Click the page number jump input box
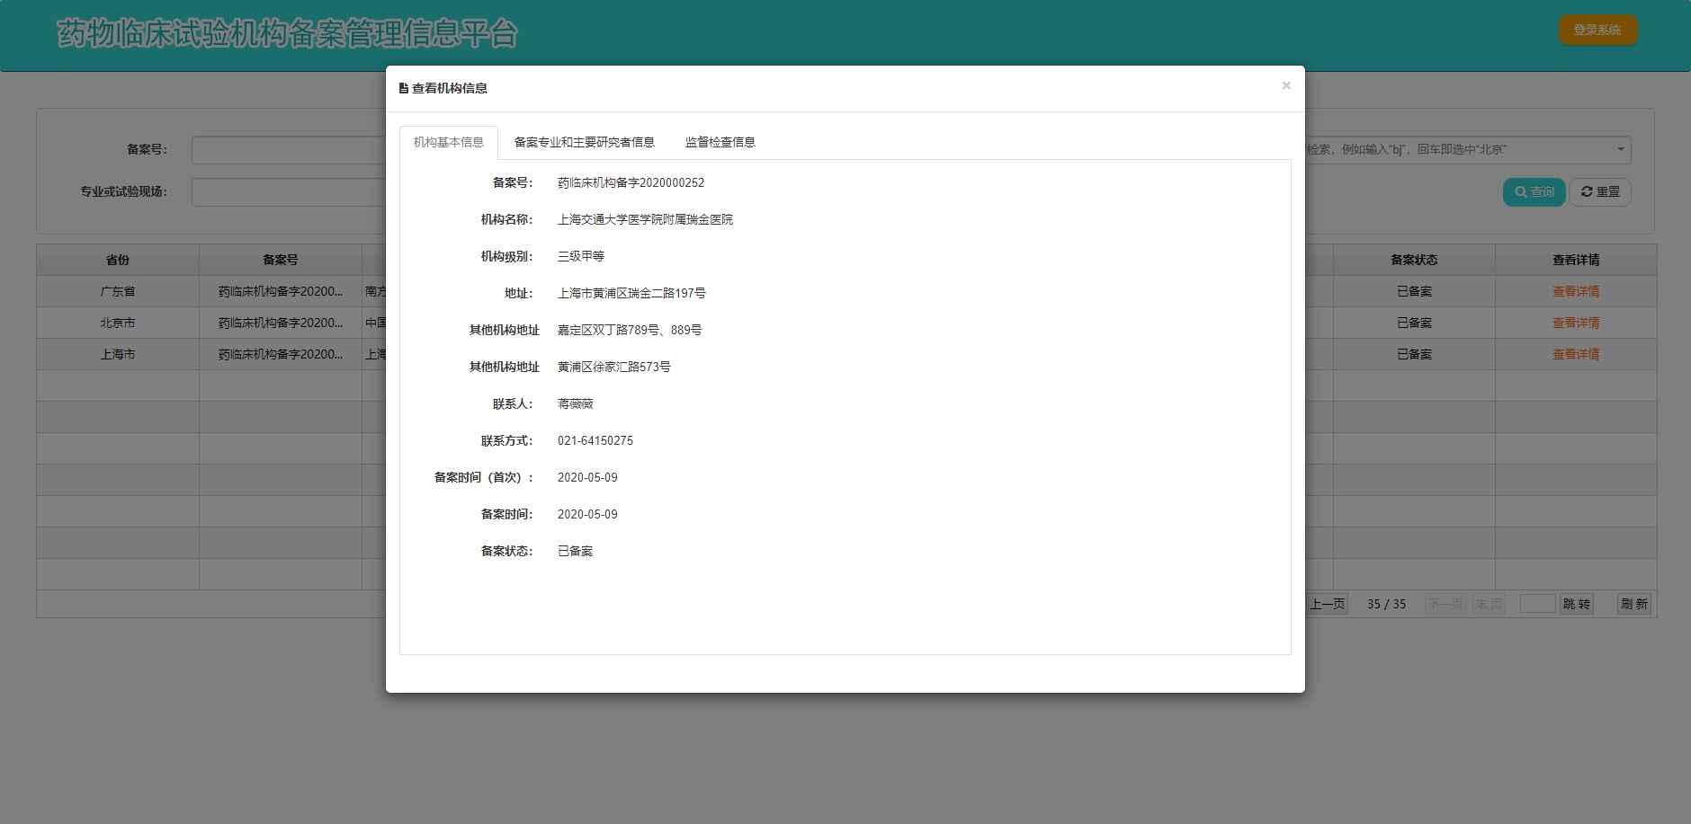 tap(1537, 604)
